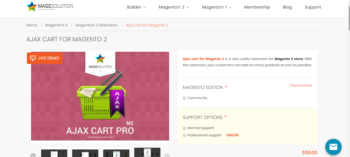Open the Membership page
350x157 pixels.
coord(257,7)
